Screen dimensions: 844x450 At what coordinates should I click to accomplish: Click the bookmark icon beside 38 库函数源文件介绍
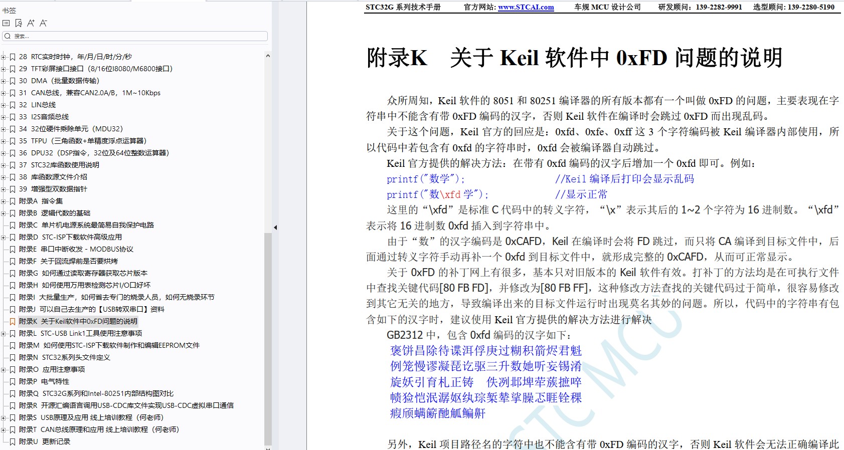(x=13, y=177)
